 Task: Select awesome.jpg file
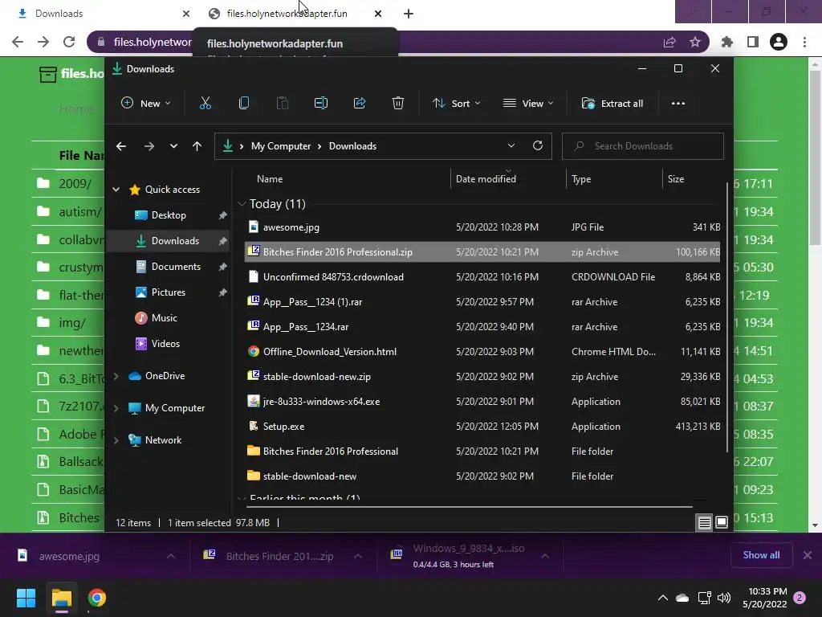[x=482, y=227]
